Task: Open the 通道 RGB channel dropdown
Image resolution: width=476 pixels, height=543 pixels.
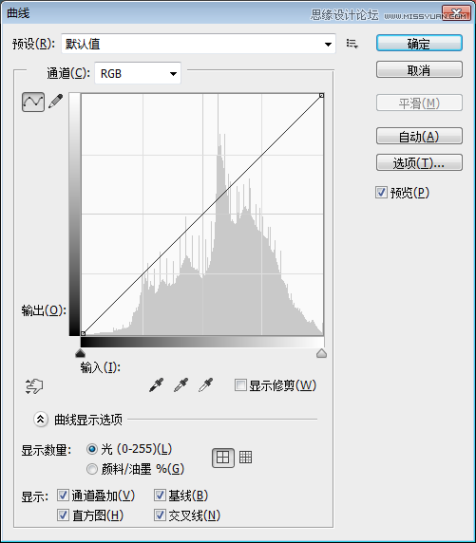Action: click(x=138, y=73)
